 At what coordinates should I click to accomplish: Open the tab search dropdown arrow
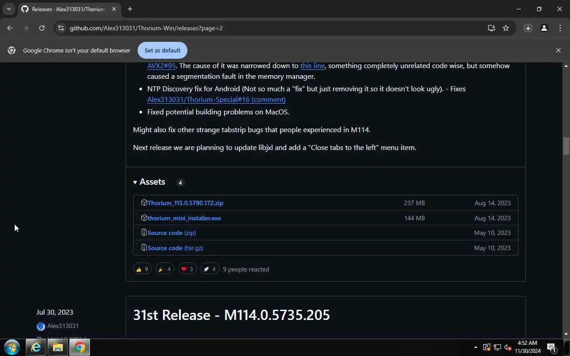point(8,9)
